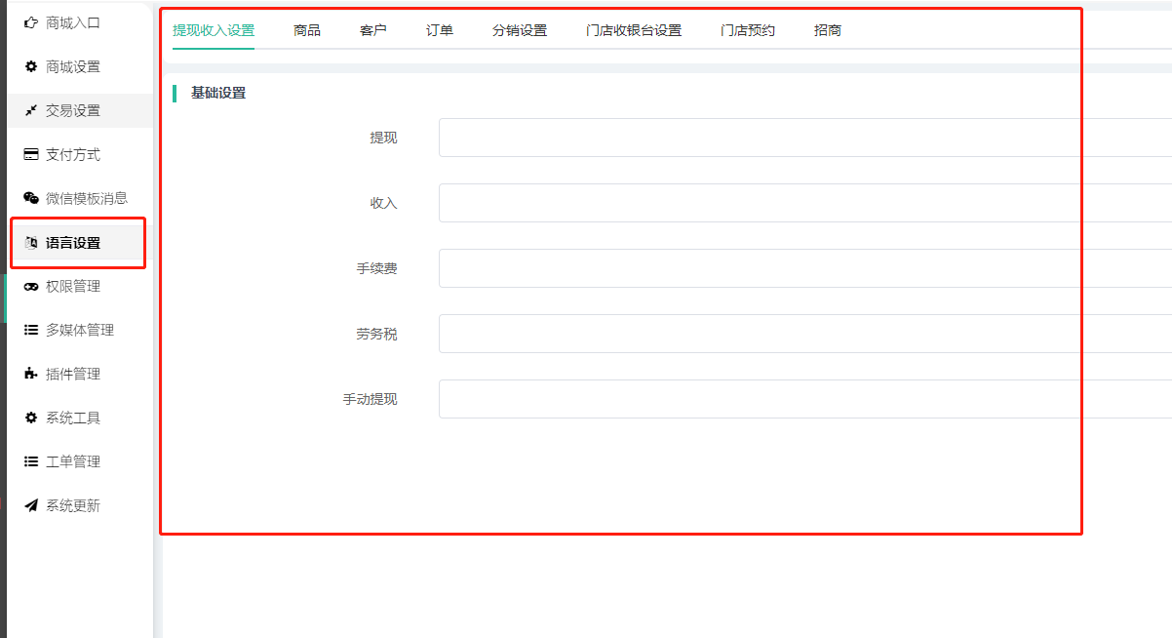1172x638 pixels.
Task: Click the gear icon beside 商城设置
Action: click(31, 66)
